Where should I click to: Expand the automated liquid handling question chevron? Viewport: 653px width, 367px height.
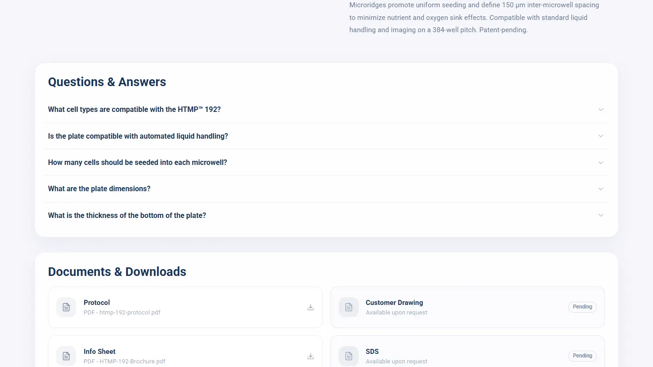[x=601, y=136]
